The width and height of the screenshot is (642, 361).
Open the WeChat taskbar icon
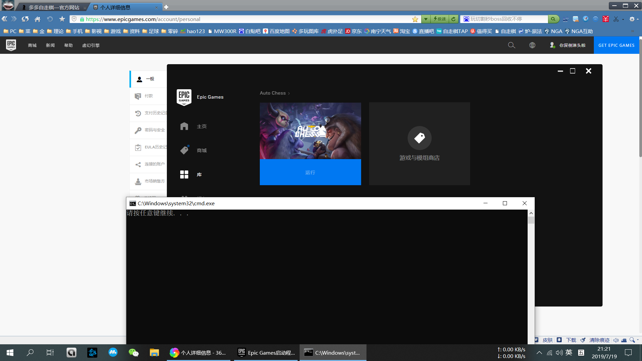(134, 352)
